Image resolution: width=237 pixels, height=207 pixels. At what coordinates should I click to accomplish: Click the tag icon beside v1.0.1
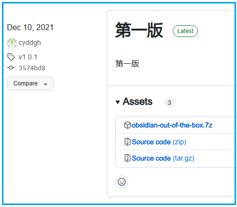11,57
